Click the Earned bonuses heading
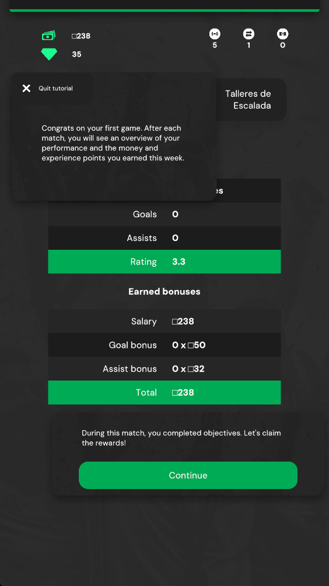 (164, 291)
